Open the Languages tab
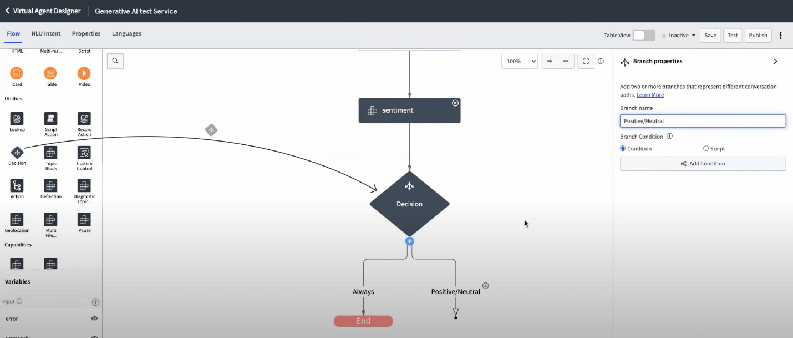 pos(126,33)
